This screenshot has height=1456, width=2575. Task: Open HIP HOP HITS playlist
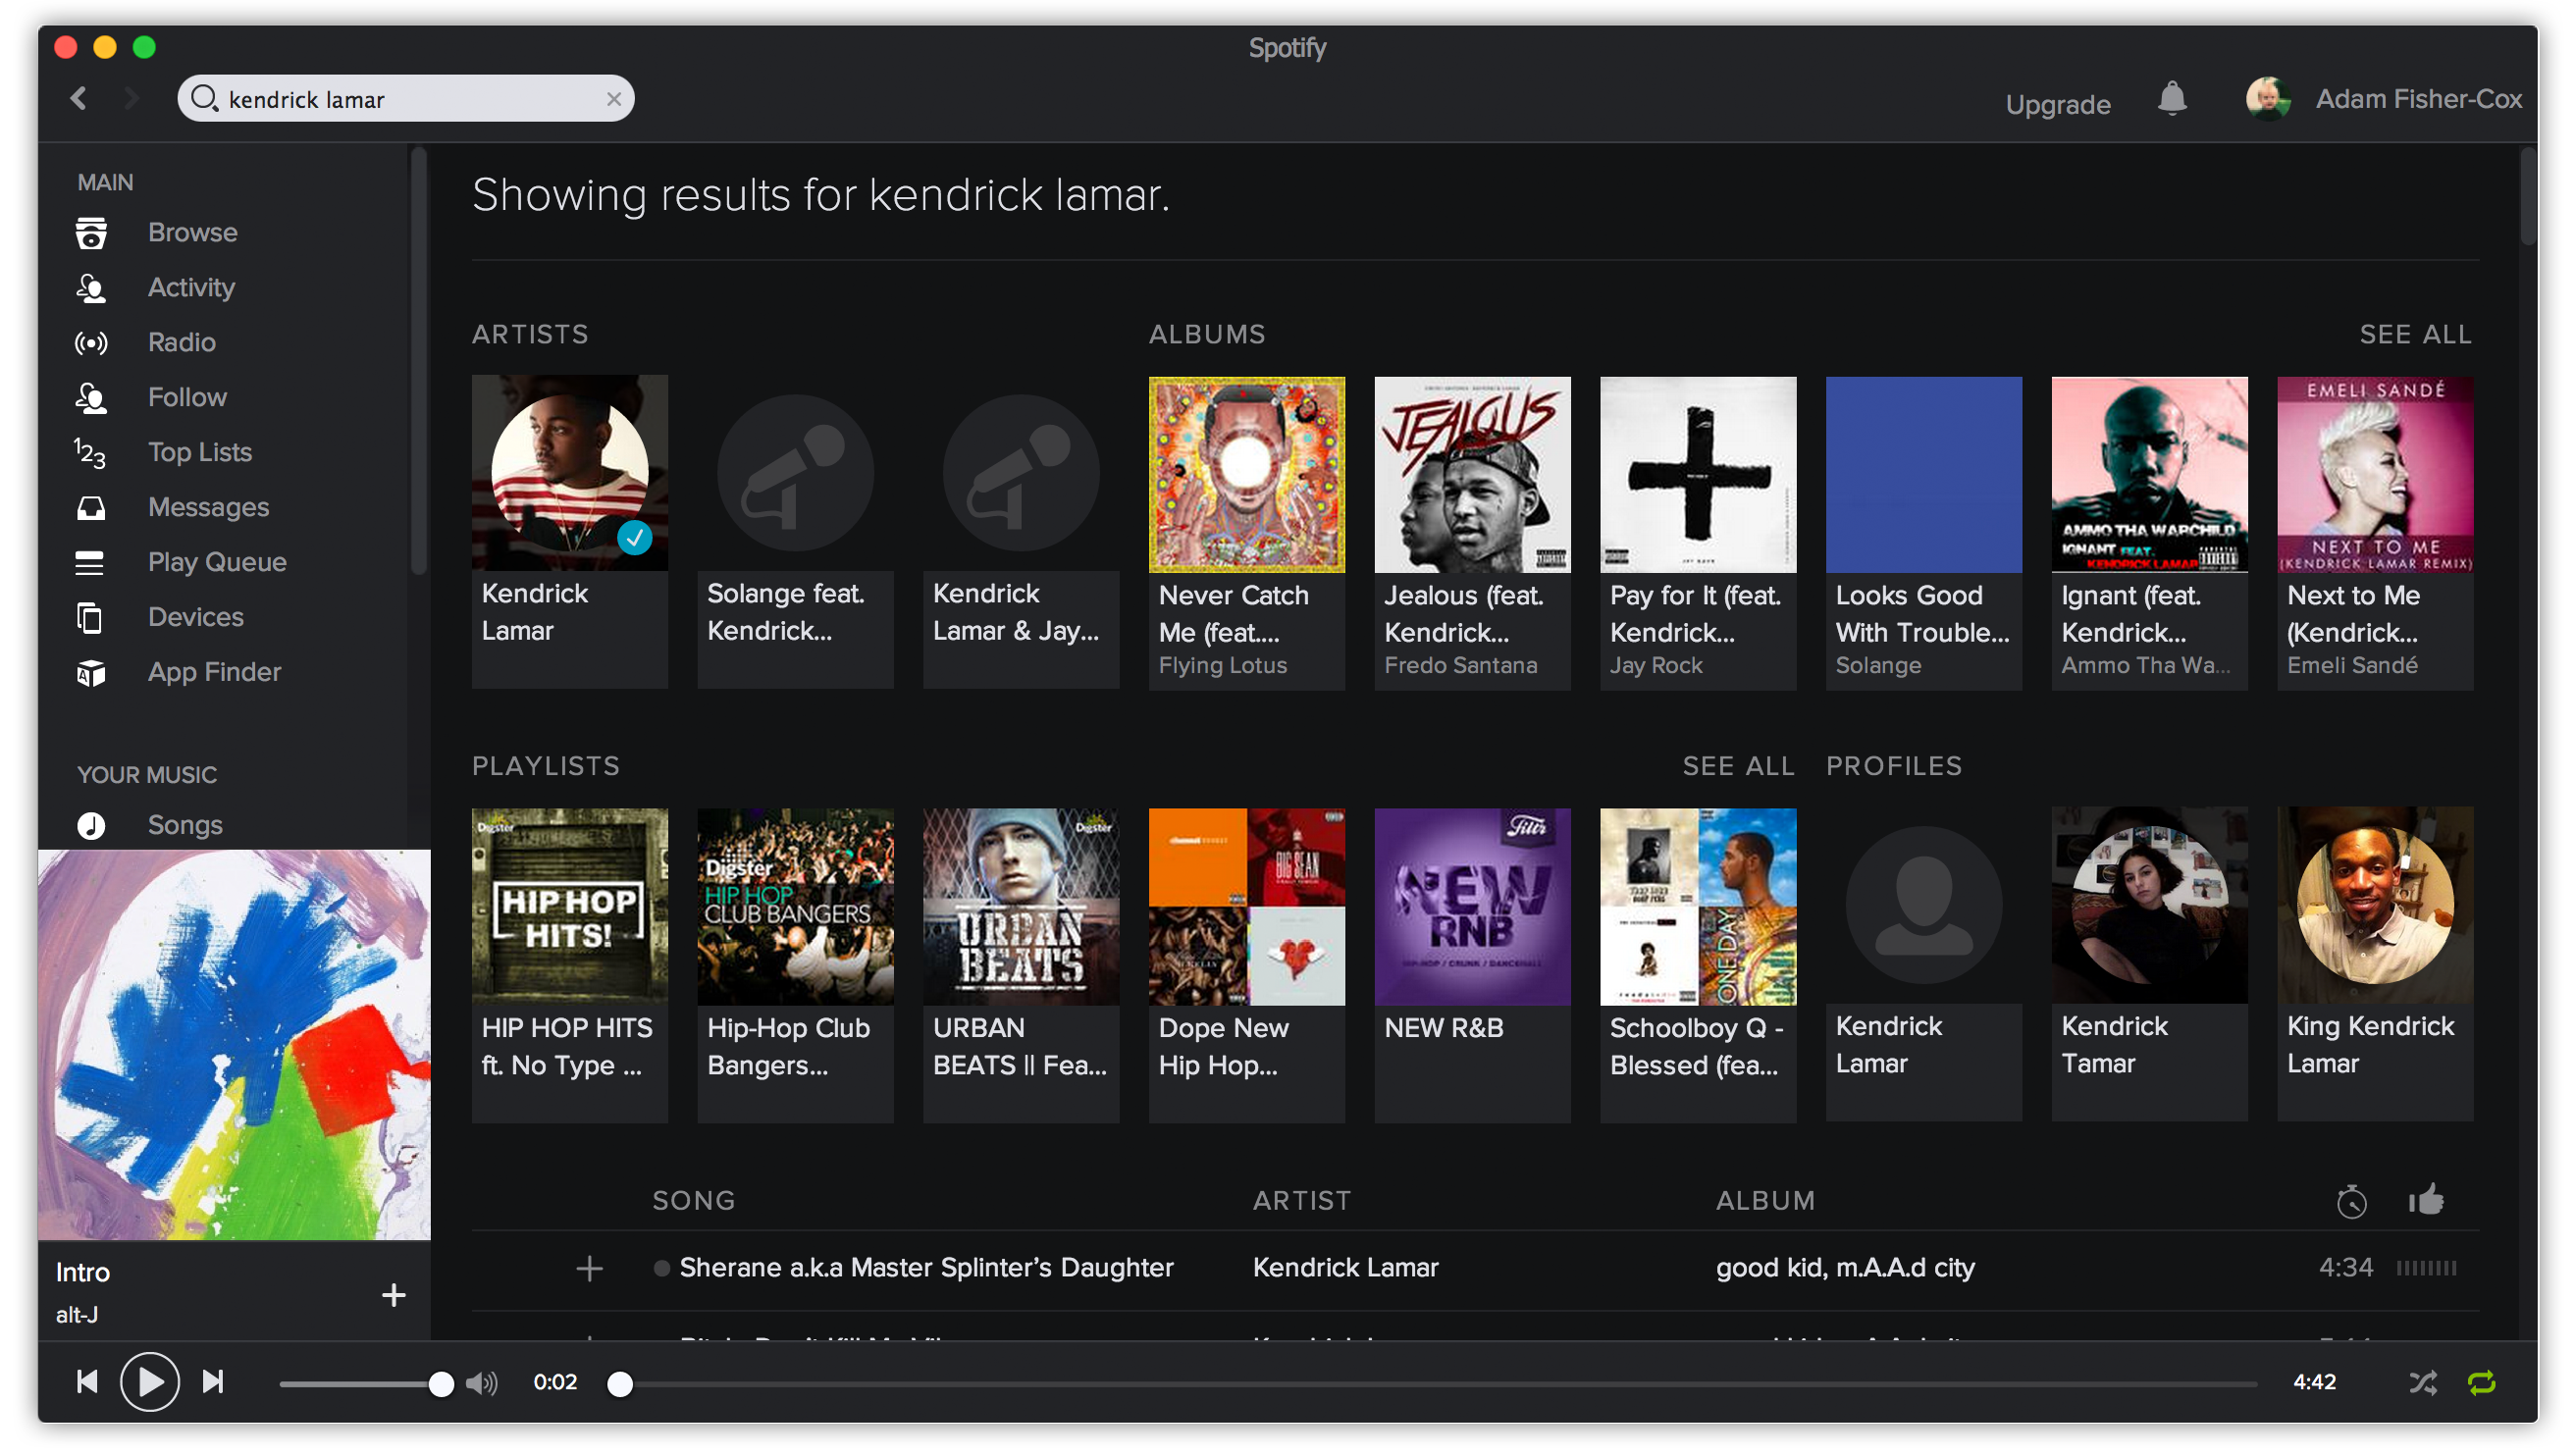click(x=569, y=965)
